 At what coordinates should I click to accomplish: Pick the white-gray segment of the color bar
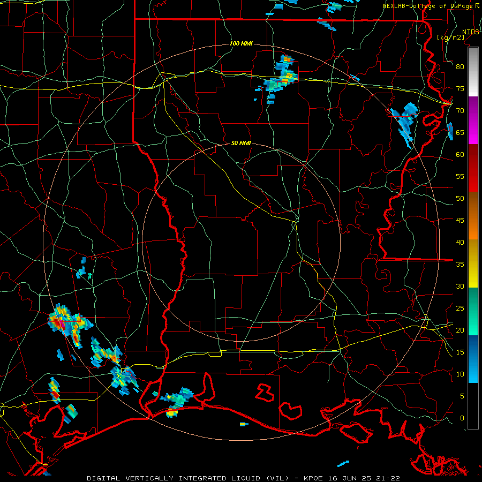coord(473,72)
